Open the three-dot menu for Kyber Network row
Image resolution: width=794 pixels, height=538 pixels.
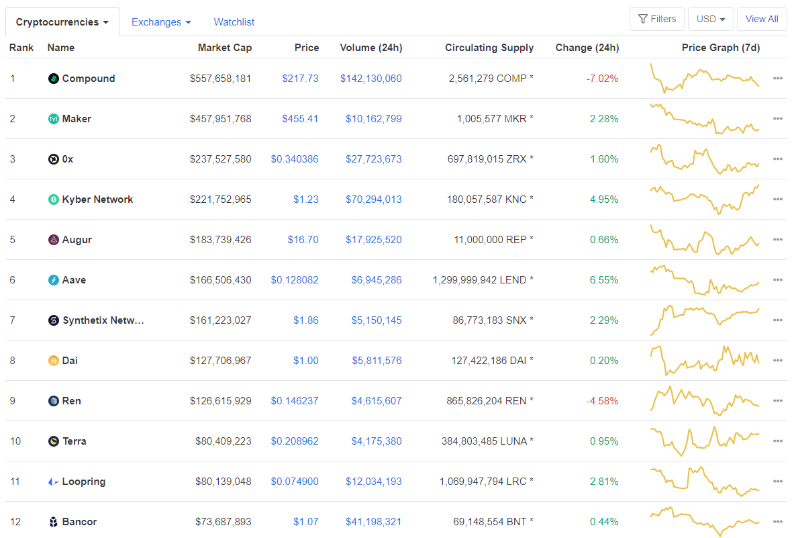[x=778, y=199]
